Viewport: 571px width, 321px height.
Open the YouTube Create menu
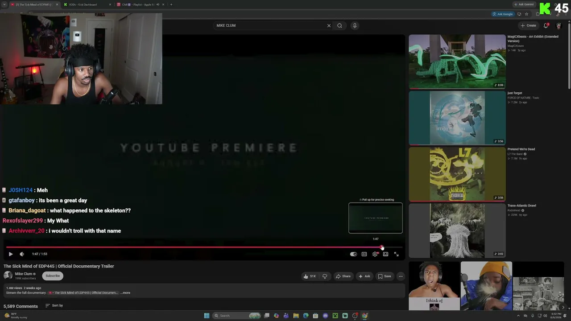coord(529,25)
